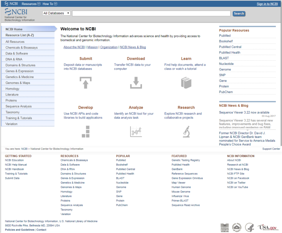Open the About the NCBI link
The height and width of the screenshot is (233, 282).
click(x=74, y=47)
